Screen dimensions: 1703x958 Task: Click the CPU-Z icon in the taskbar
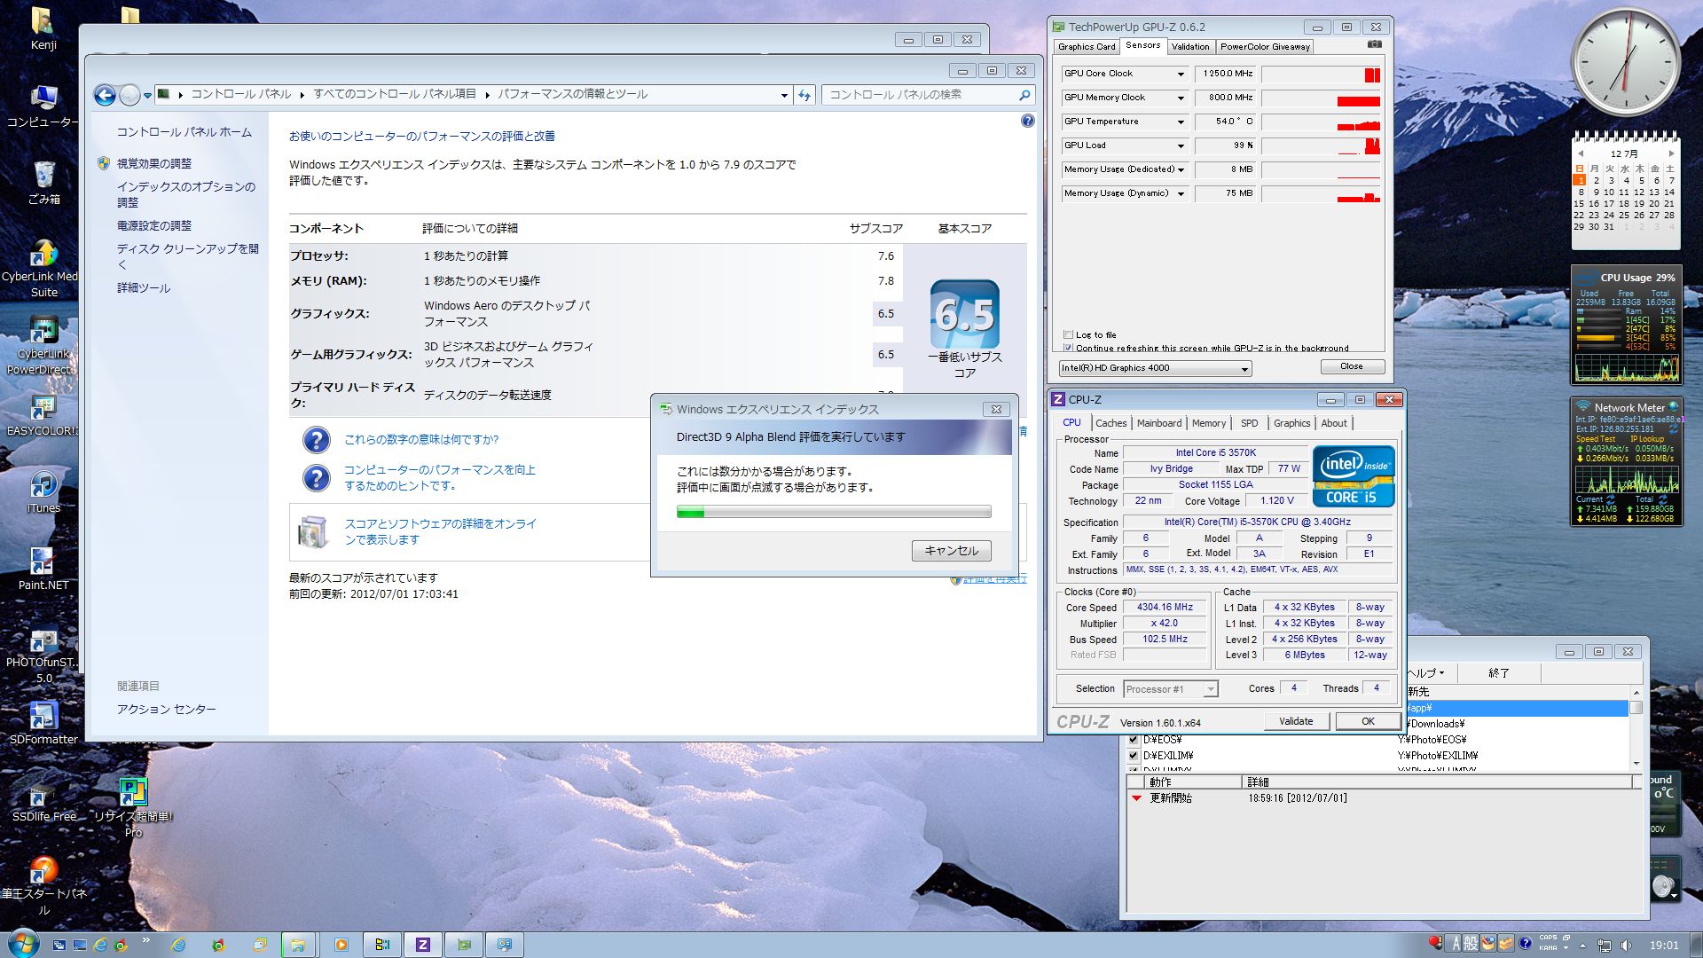pos(423,945)
